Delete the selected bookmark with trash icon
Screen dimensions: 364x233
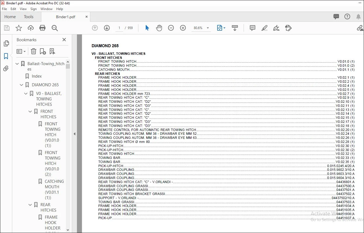click(33, 51)
